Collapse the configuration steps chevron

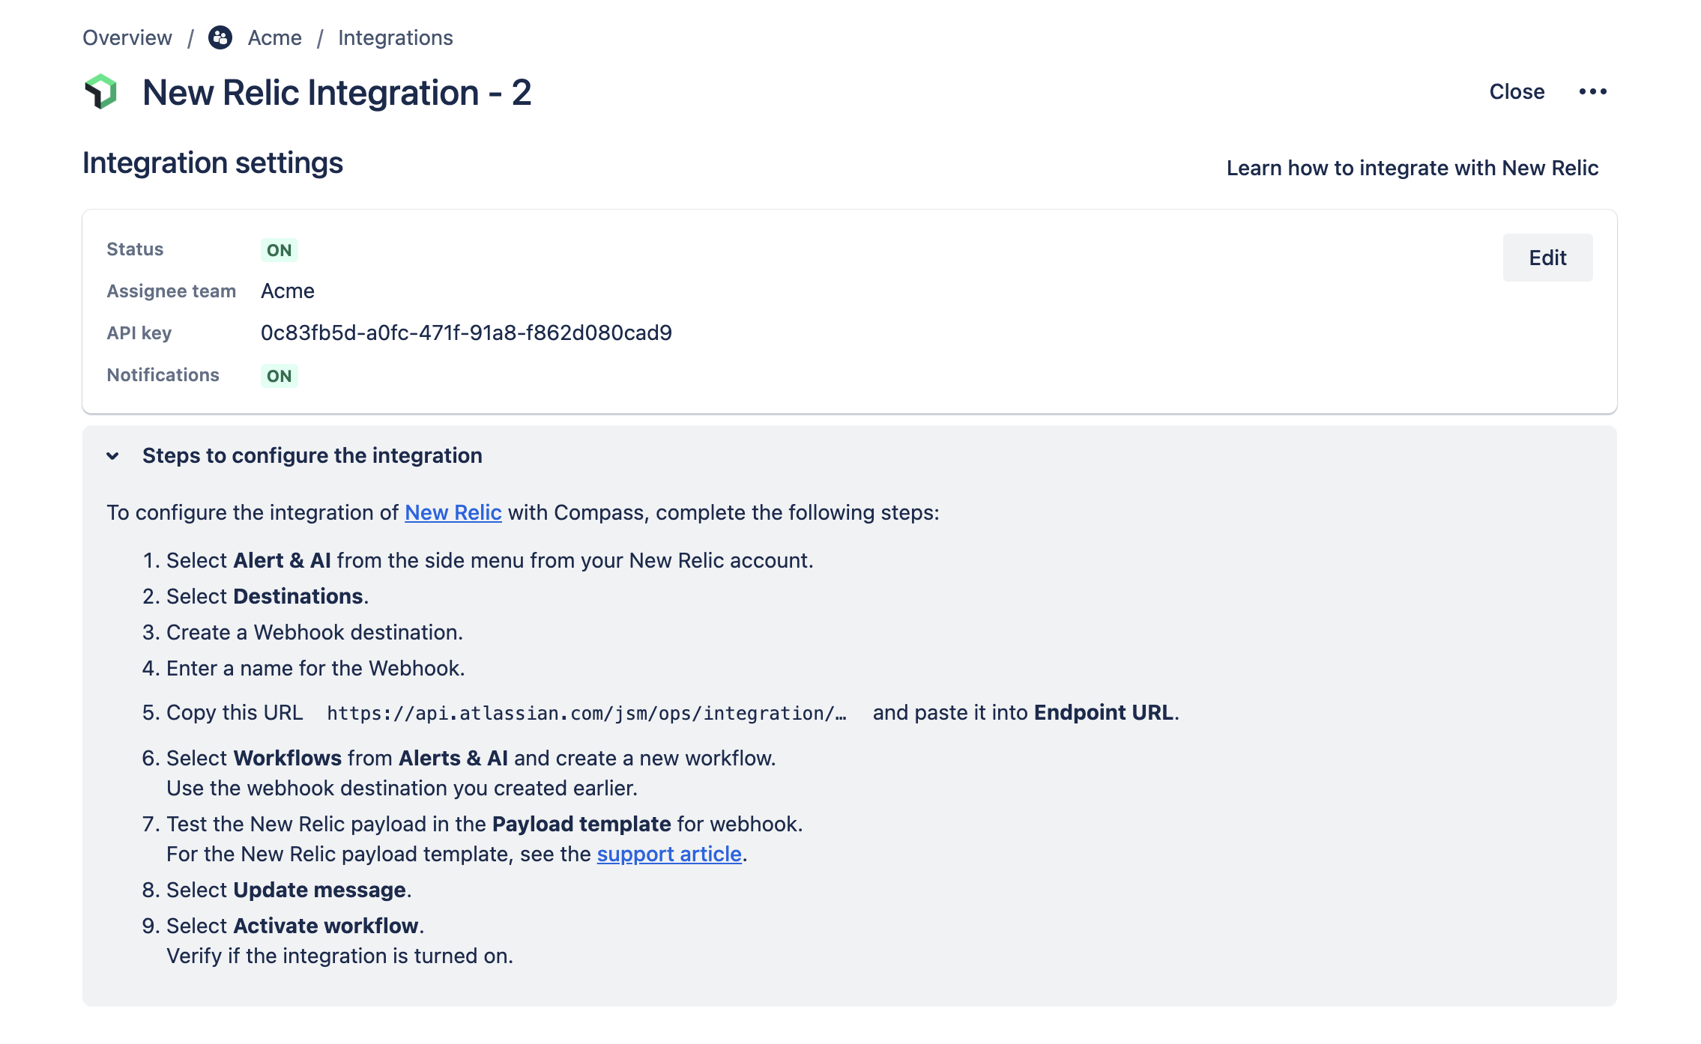click(112, 455)
